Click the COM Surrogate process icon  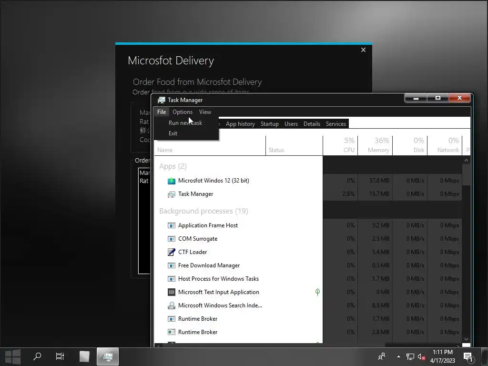click(x=172, y=239)
